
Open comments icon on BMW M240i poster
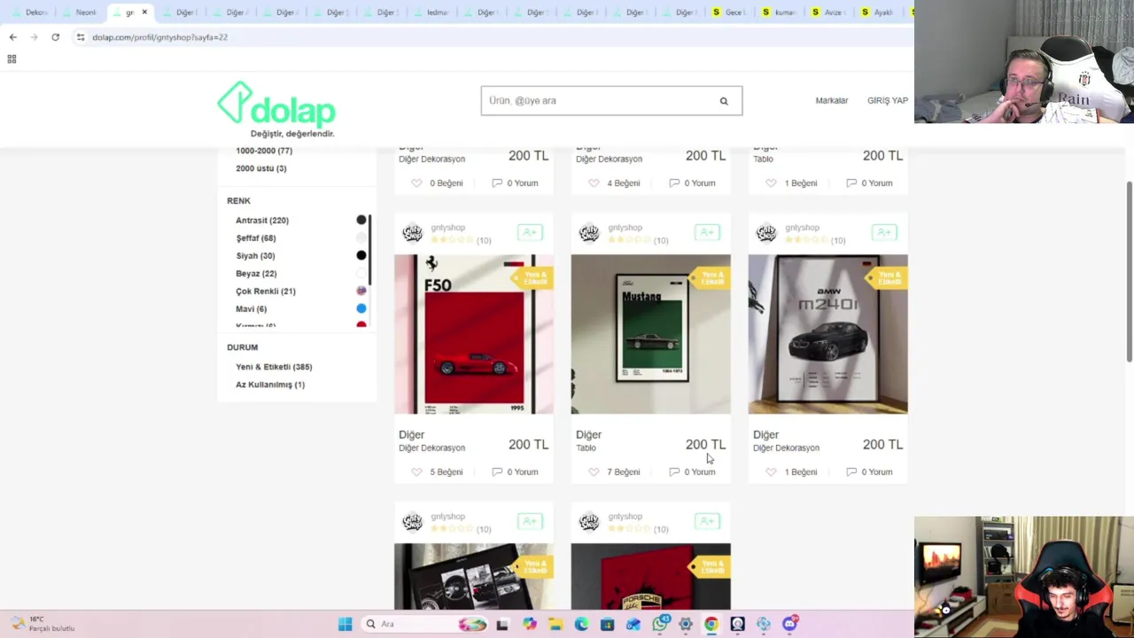[851, 472]
